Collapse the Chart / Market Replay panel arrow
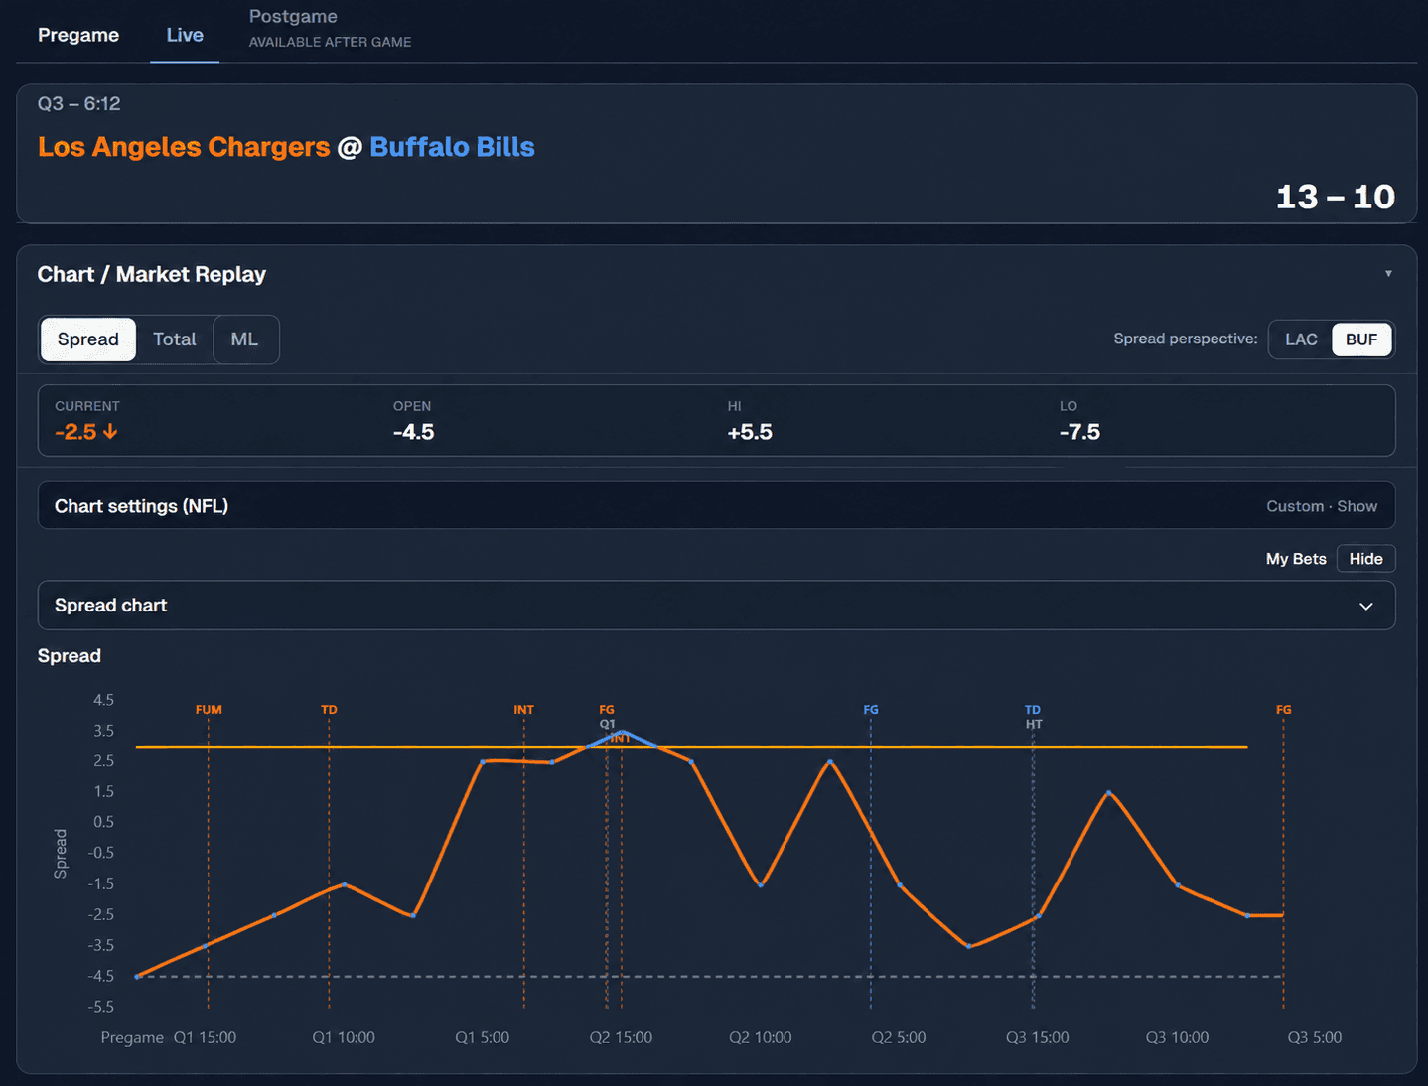Image resolution: width=1428 pixels, height=1086 pixels. (x=1388, y=274)
